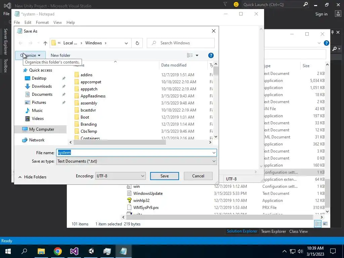The width and height of the screenshot is (344, 258).
Task: Open the view options dropdown arrow
Action: pos(197,55)
